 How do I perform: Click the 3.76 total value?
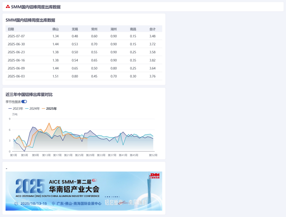152,76
